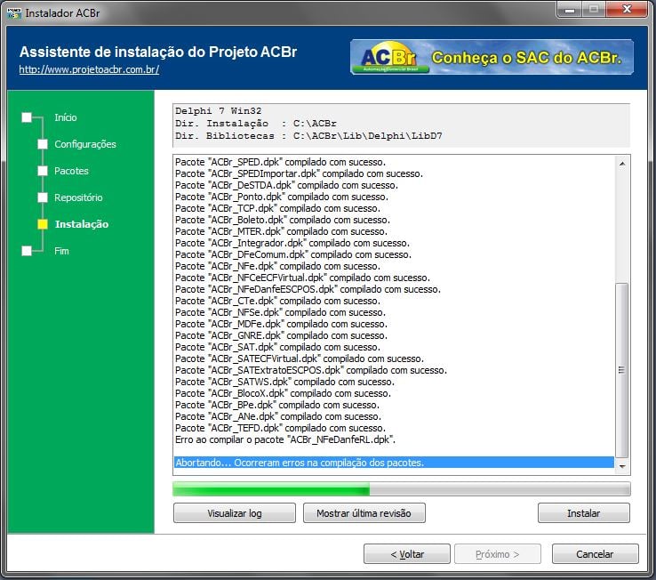This screenshot has width=656, height=580.
Task: Select the ACBr_SPEDImportar.dpk log line
Action: 299,173
